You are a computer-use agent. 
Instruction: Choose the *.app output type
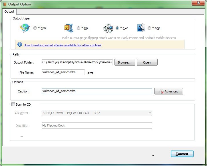click(149, 28)
